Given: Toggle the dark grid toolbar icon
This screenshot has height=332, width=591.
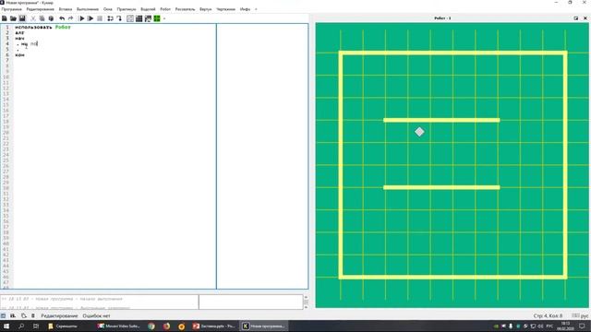Looking at the screenshot, I should tap(139, 18).
